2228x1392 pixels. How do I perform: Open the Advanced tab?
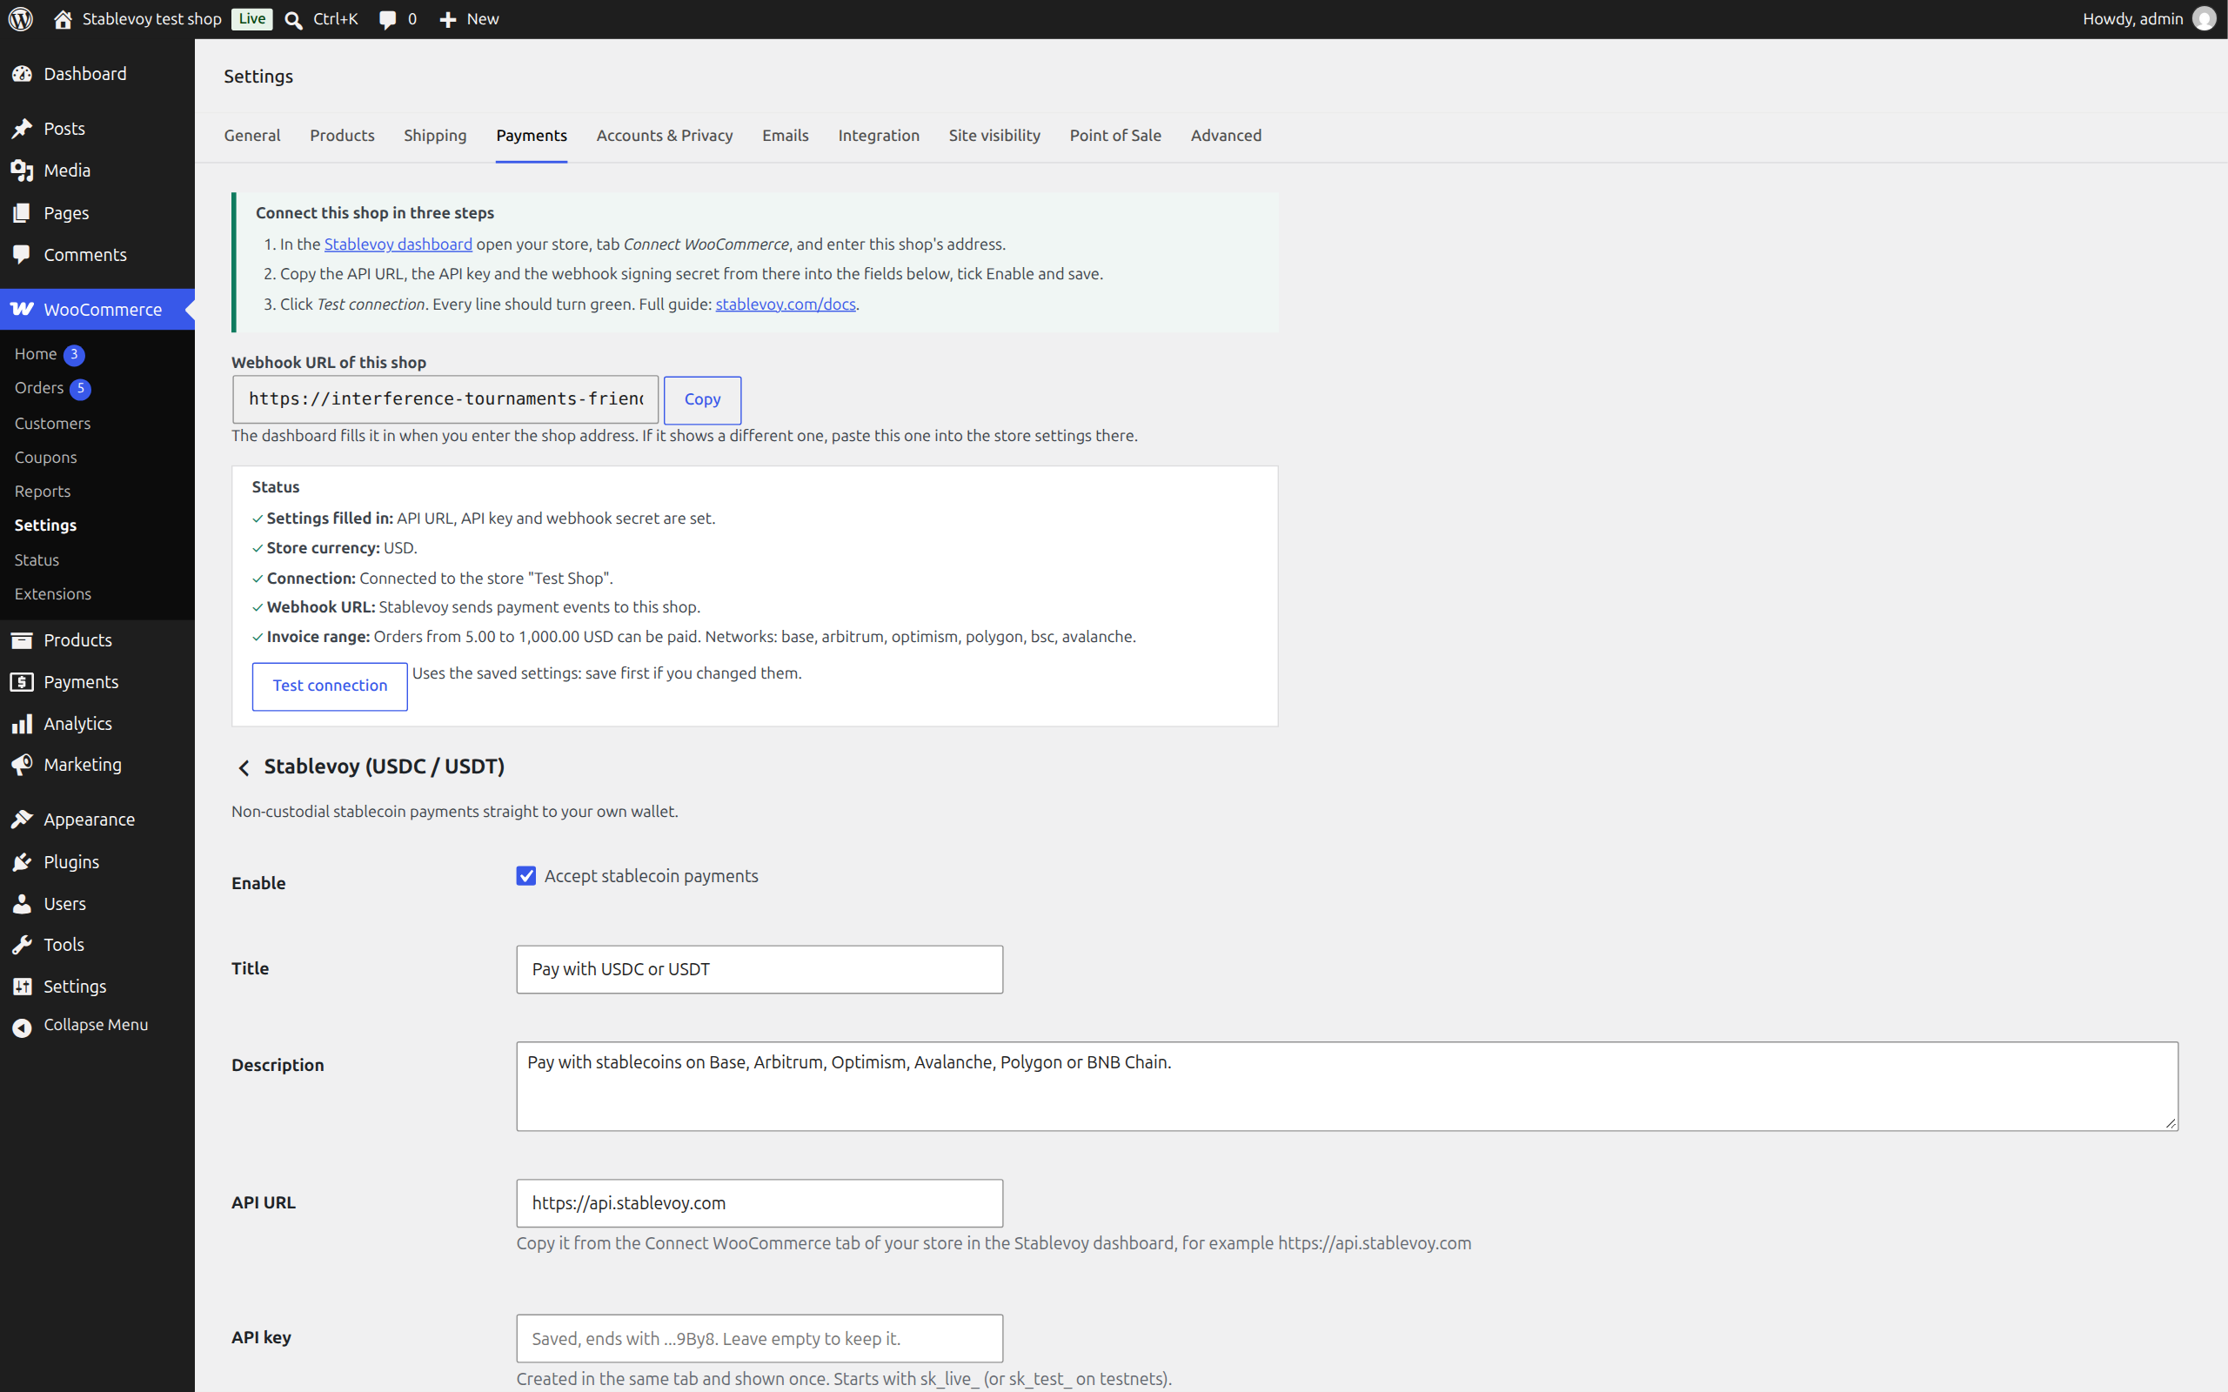tap(1227, 137)
